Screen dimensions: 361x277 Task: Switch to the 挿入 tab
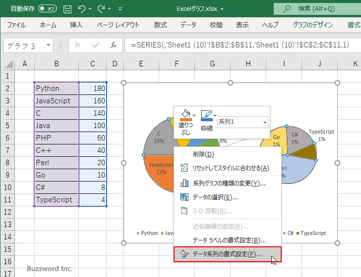76,25
